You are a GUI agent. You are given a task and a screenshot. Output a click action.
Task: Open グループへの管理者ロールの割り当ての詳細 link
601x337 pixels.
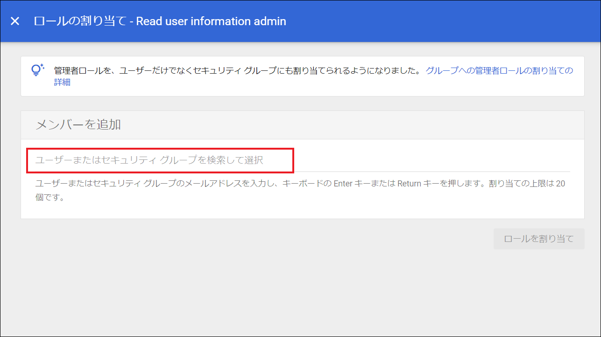[x=499, y=71]
